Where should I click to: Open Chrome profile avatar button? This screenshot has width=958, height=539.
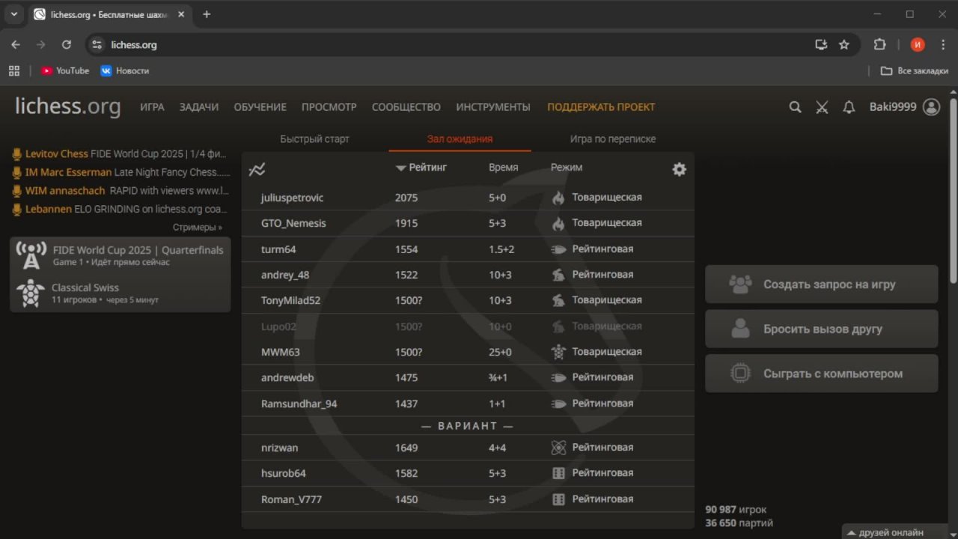(x=918, y=44)
